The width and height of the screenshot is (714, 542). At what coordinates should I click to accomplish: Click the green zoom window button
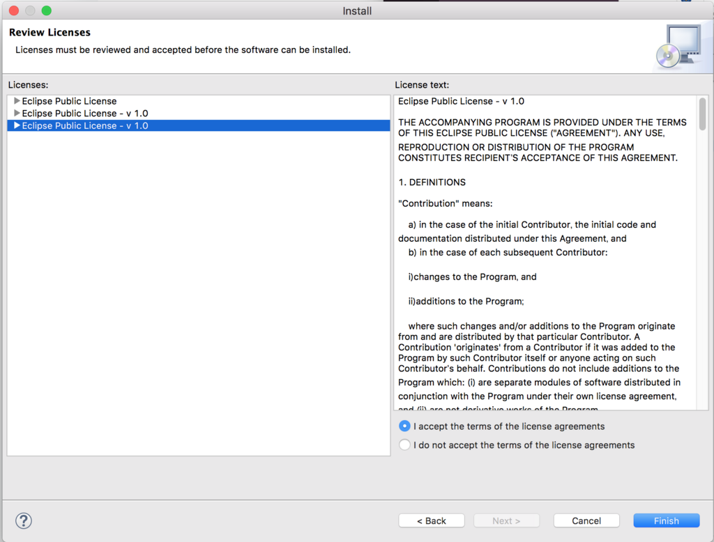click(47, 10)
